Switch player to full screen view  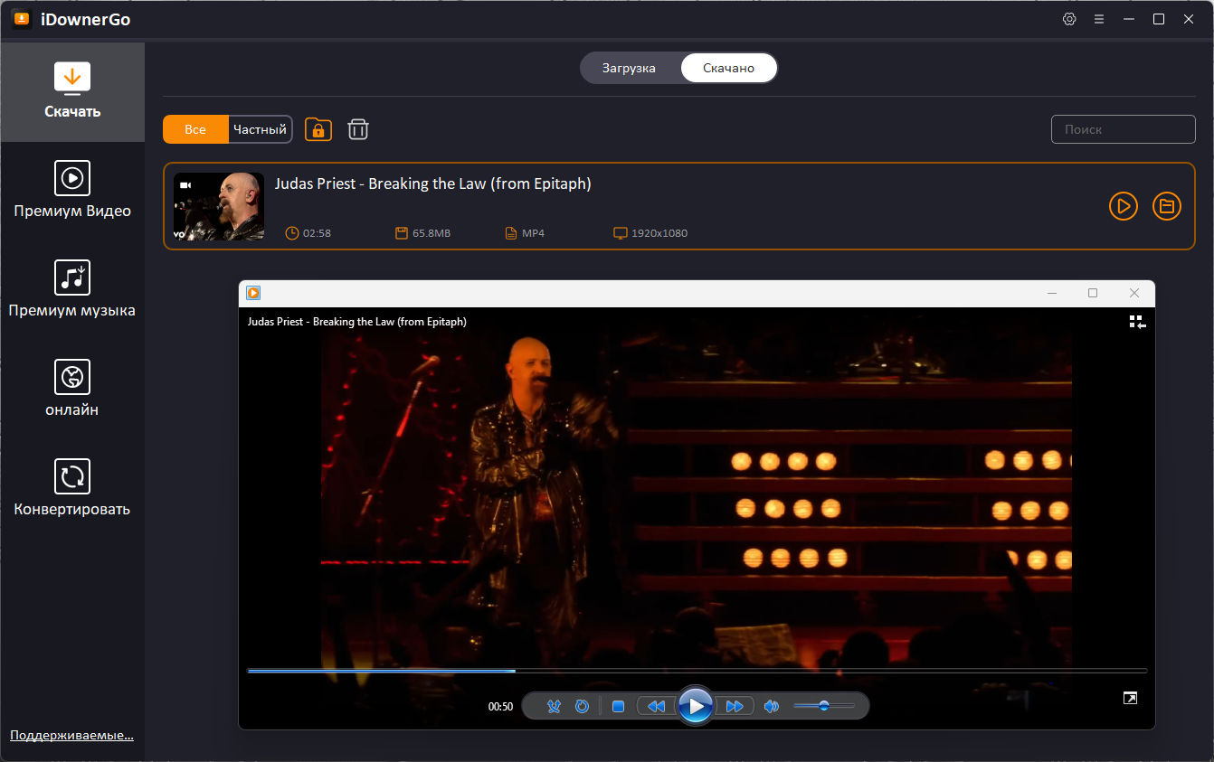point(1130,698)
